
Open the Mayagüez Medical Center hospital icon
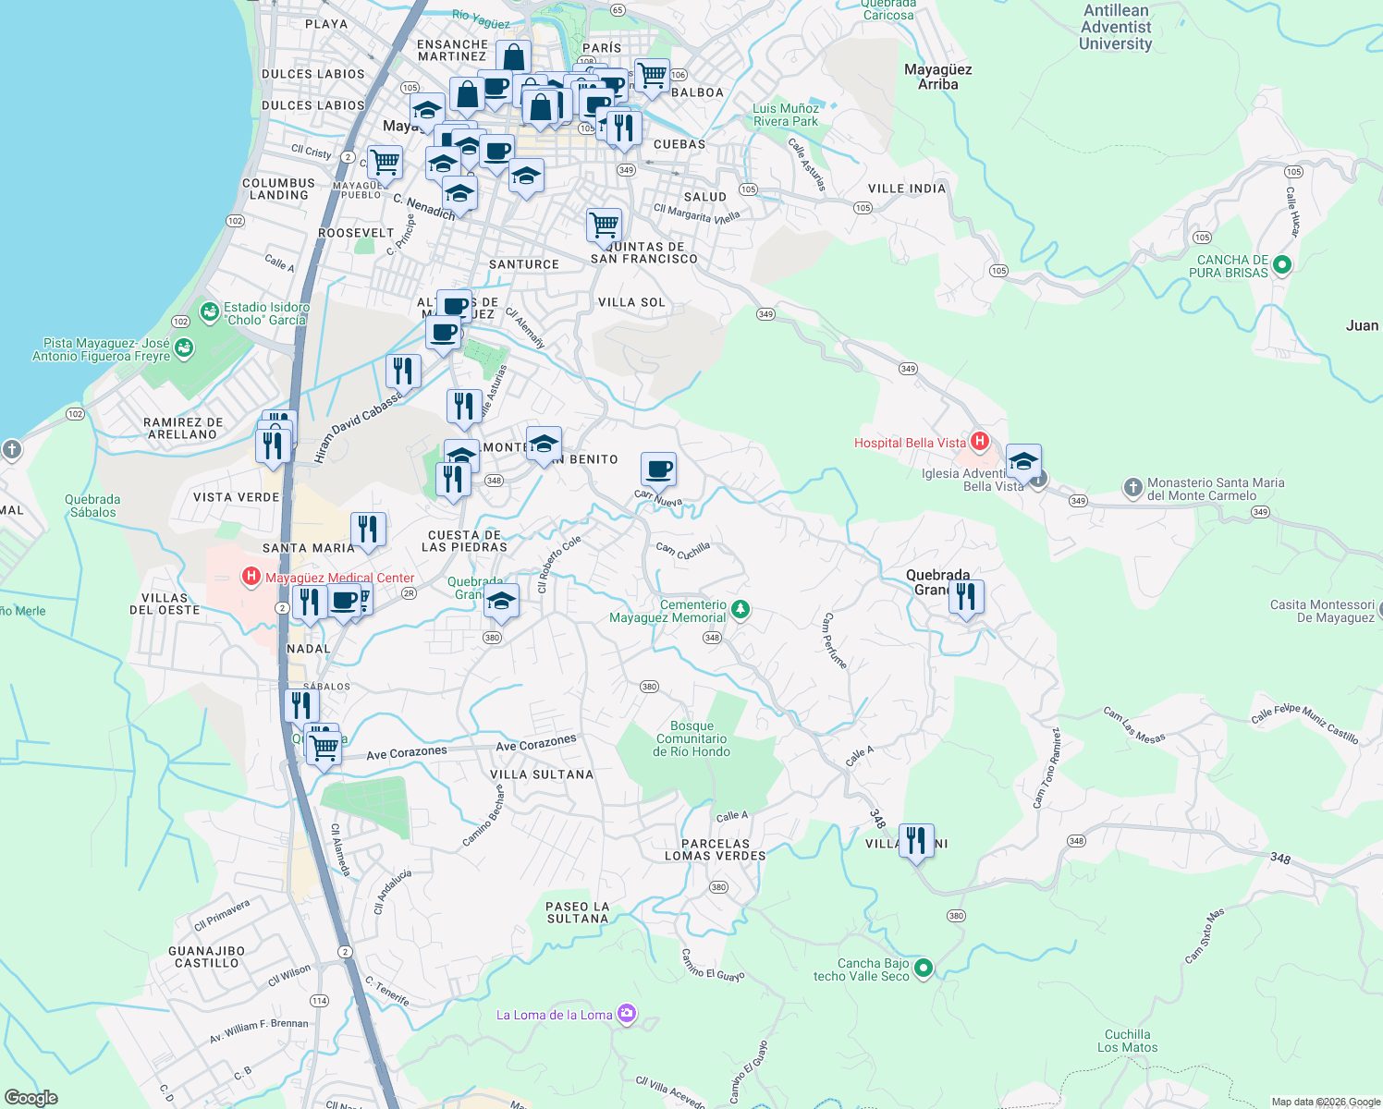[x=251, y=578]
